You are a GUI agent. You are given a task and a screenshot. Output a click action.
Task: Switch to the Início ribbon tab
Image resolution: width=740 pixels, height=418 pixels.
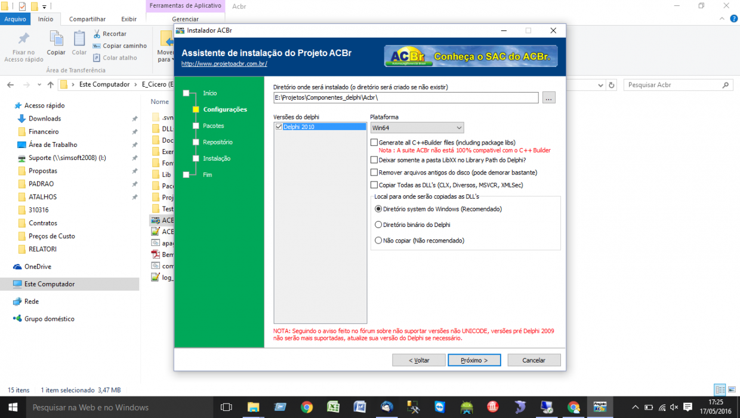(45, 19)
